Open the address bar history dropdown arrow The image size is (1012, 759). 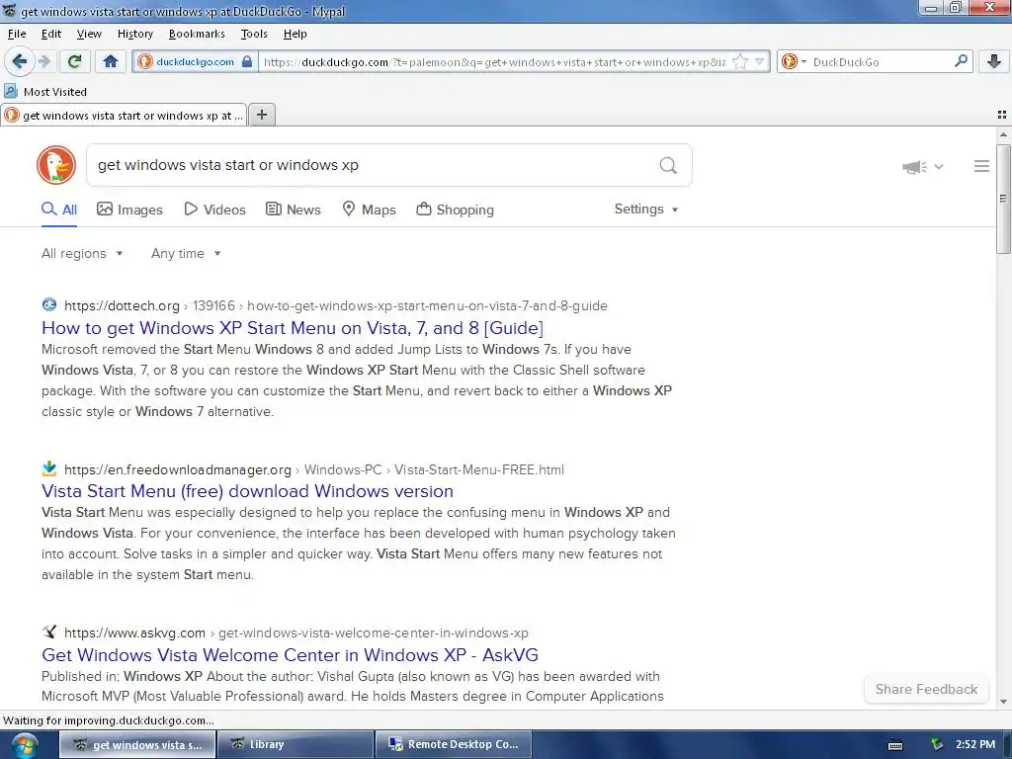760,61
